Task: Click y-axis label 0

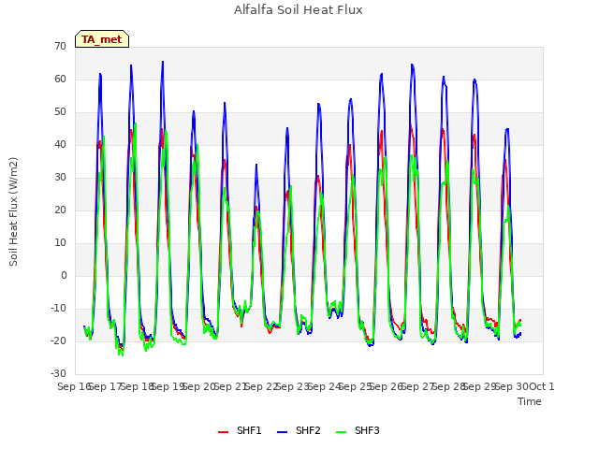Action: (64, 276)
